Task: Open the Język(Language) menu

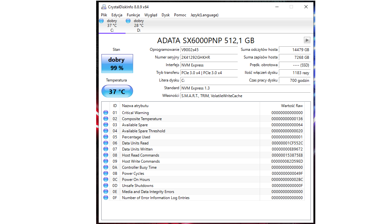Action: 204,15
